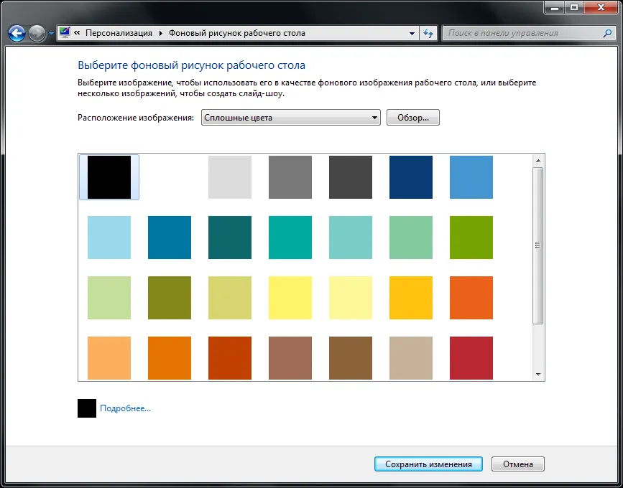Choose the light peach orange swatch
Viewport: 623px width, 488px height.
click(109, 358)
